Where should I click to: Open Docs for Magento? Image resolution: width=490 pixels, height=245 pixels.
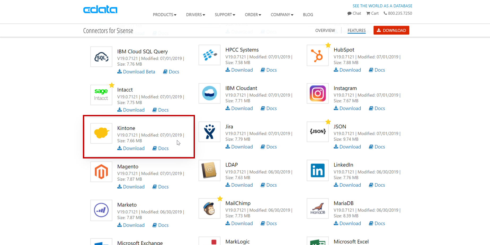pos(160,187)
